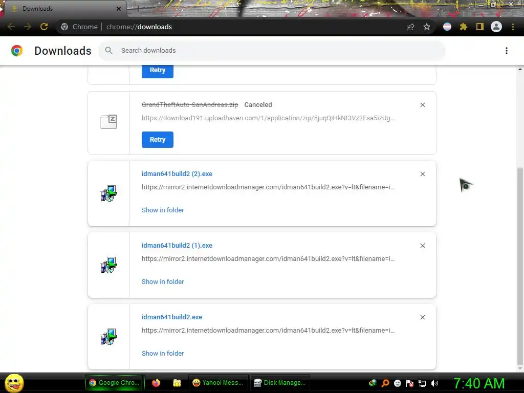Click the mirror2 URL under idman641build2.exe
Image resolution: width=524 pixels, height=393 pixels.
[x=268, y=330]
